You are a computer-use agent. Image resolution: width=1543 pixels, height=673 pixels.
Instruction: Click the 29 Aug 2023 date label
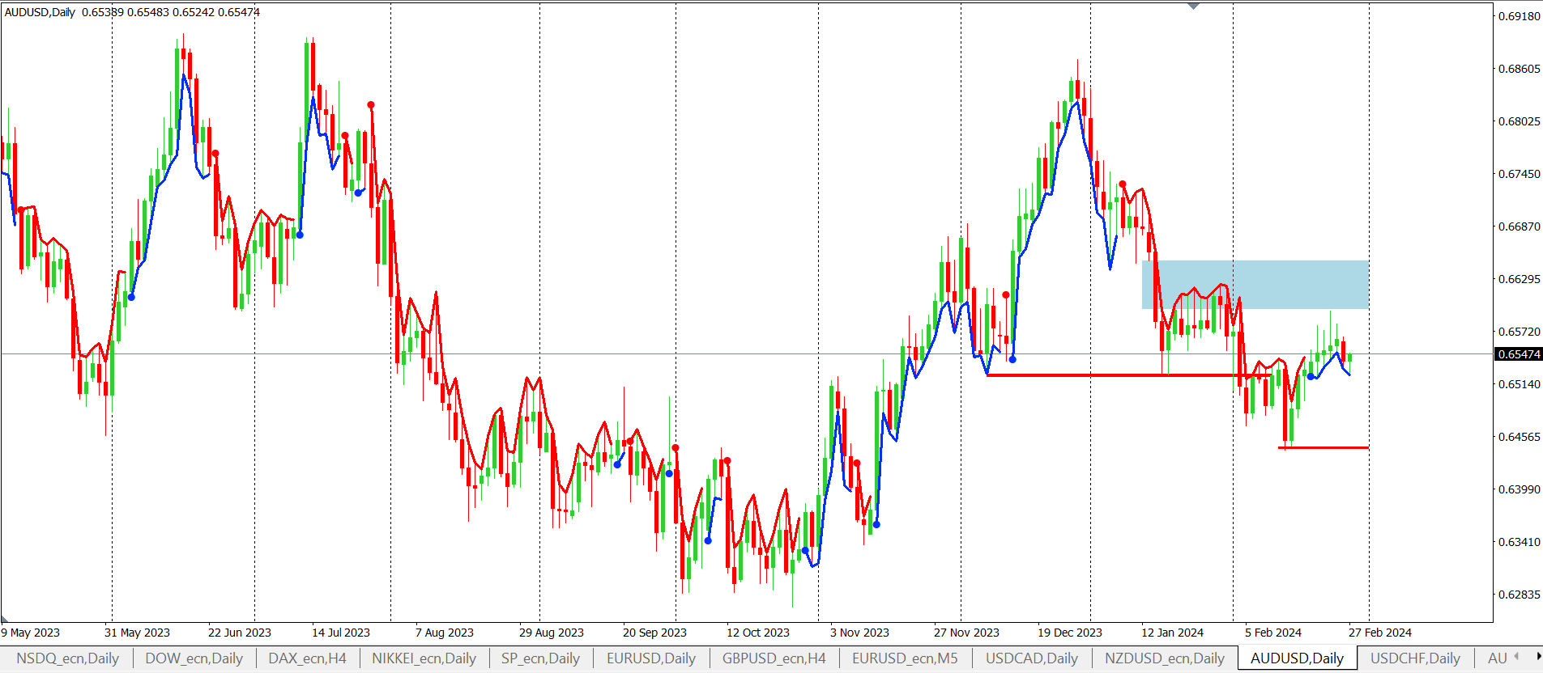(x=552, y=633)
